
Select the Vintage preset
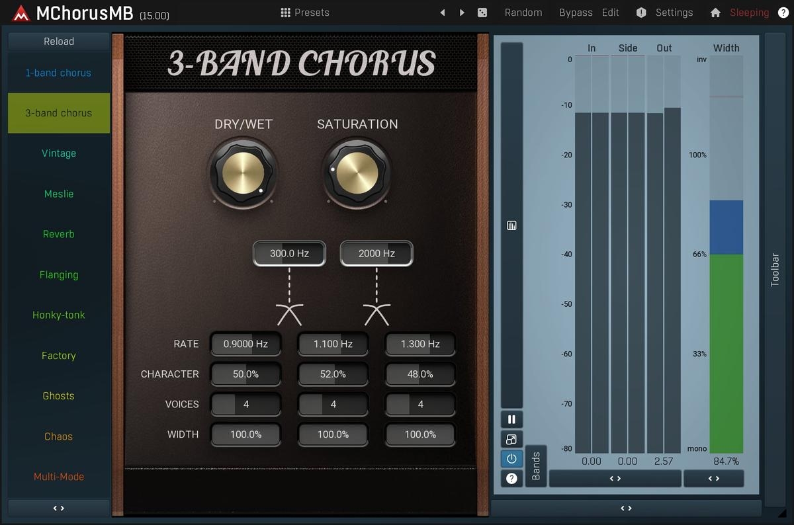(x=59, y=153)
